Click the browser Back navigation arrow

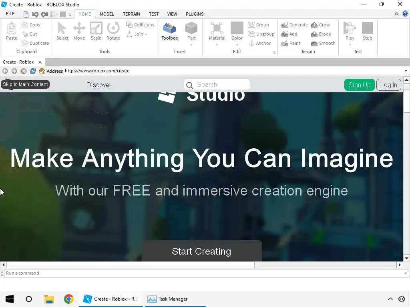pyautogui.click(x=5, y=71)
